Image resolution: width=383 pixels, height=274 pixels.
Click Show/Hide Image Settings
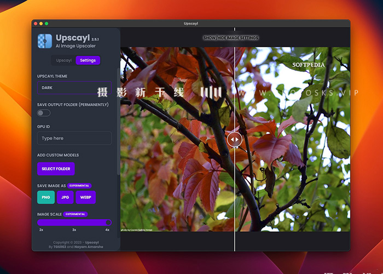point(231,38)
